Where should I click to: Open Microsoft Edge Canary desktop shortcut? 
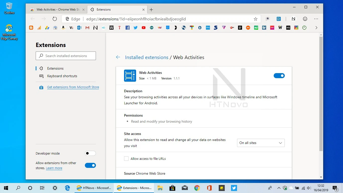(x=9, y=32)
